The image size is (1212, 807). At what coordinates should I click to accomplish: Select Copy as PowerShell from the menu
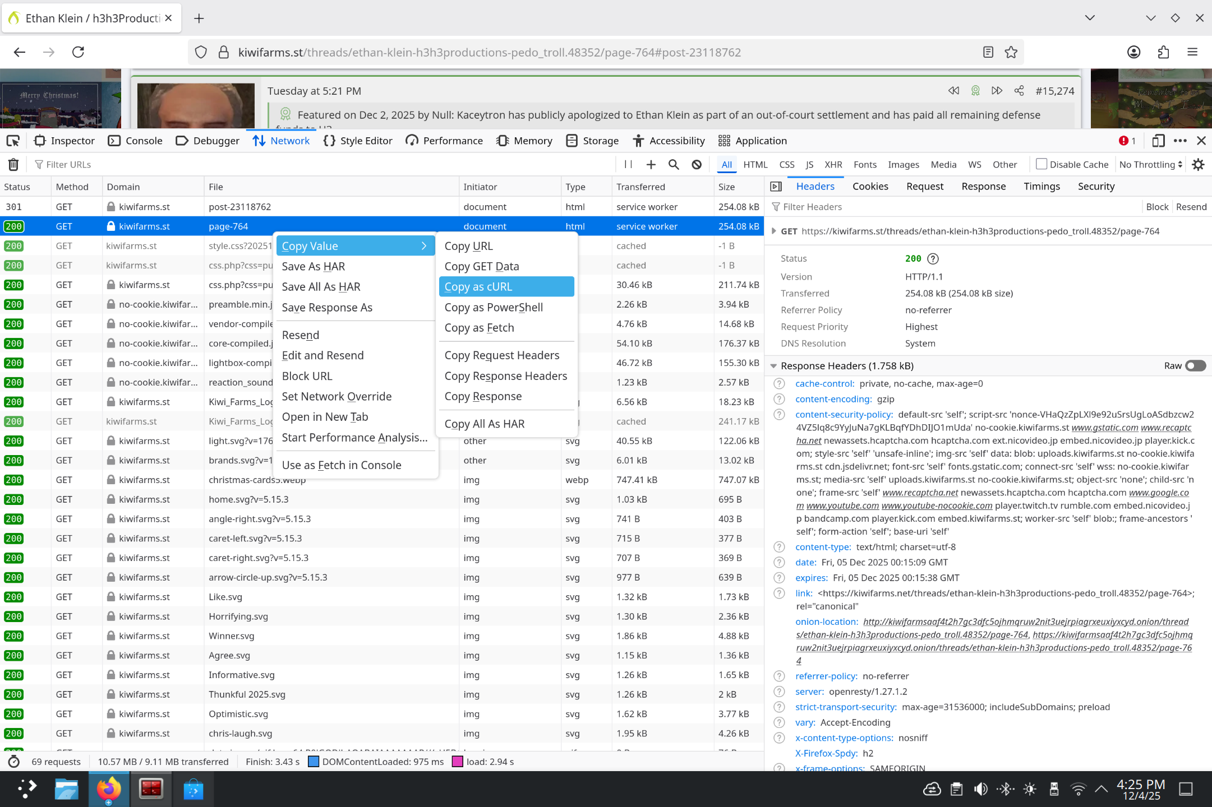coord(493,307)
